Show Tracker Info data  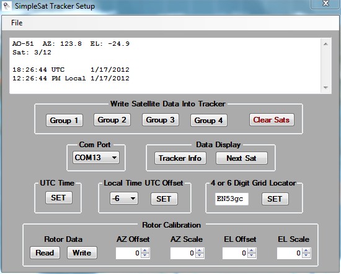[180, 158]
